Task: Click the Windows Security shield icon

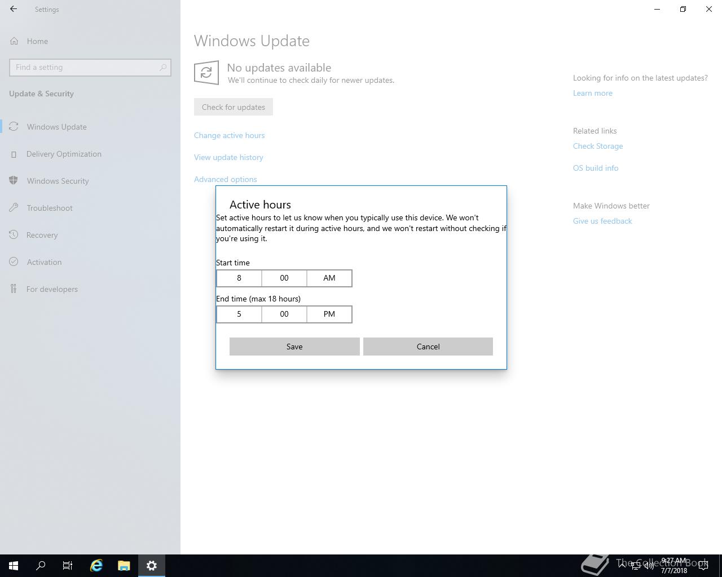Action: tap(14, 181)
